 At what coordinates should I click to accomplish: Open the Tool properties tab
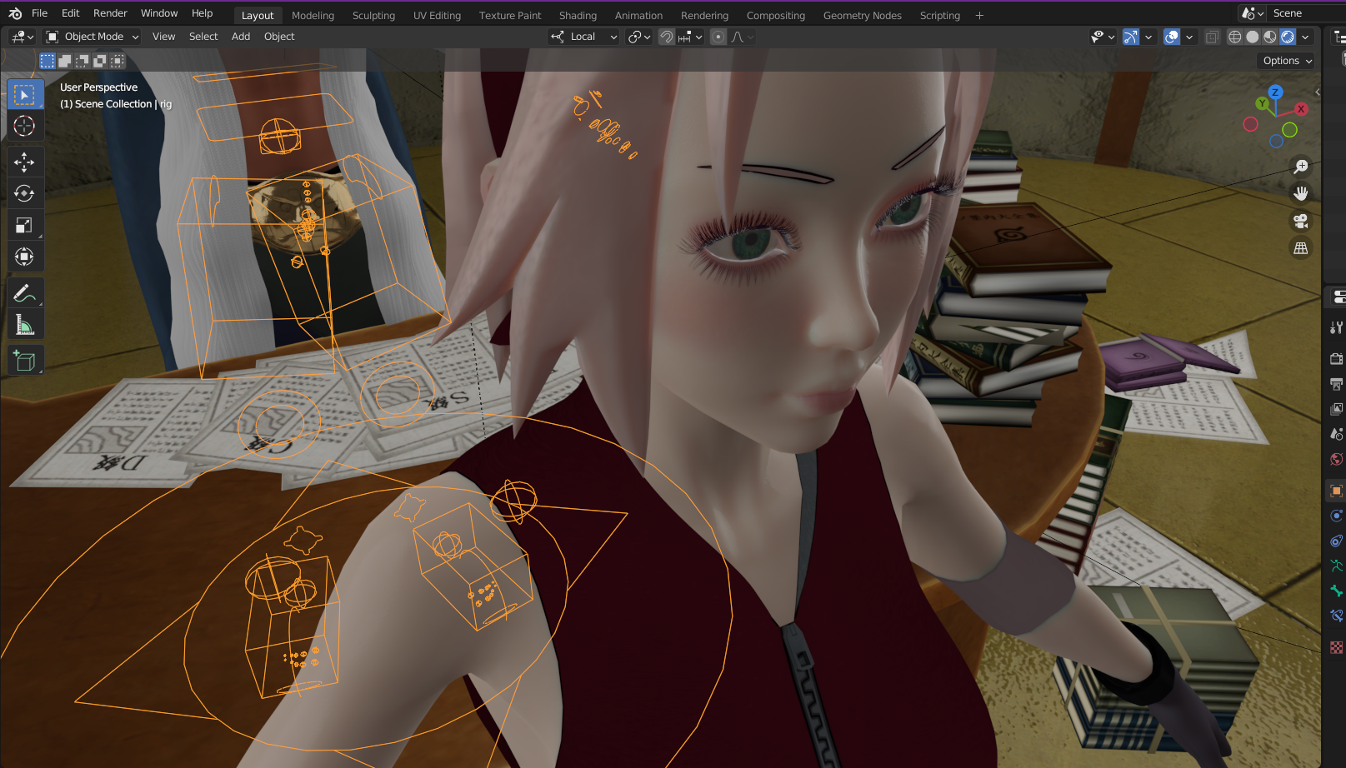(1336, 327)
